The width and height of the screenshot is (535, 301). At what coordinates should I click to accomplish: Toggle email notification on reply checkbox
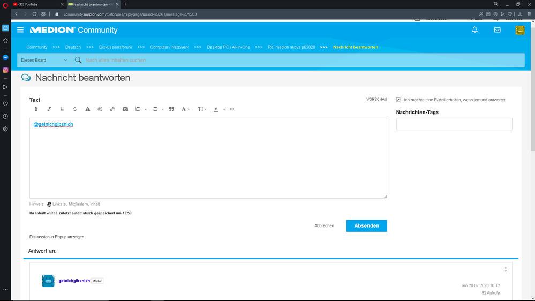(398, 100)
